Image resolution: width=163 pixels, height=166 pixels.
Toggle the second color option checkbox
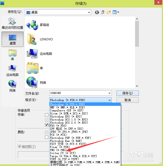point(47,137)
